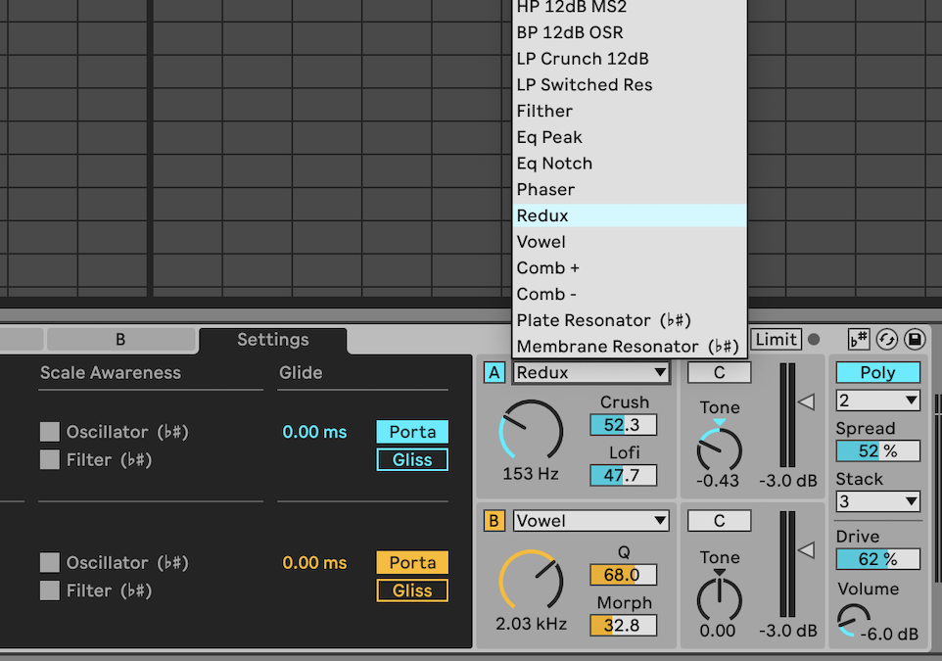Switch to the Settings tab
This screenshot has width=942, height=661.
pos(272,341)
